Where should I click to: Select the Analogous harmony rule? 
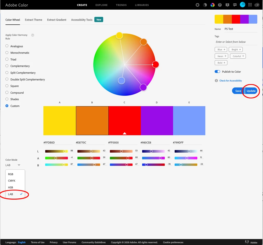point(7,46)
